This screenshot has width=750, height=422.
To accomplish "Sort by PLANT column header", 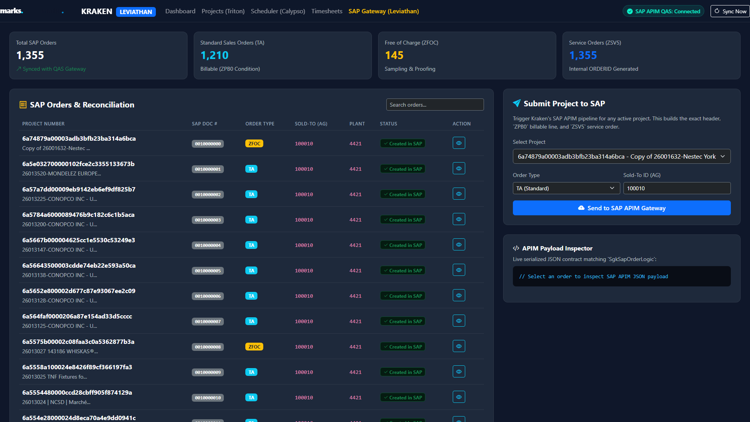I will [x=357, y=124].
